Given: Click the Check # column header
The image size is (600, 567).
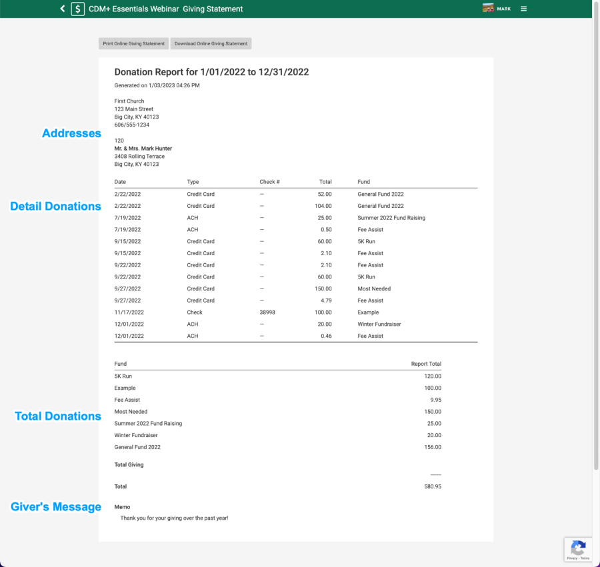Looking at the screenshot, I should (x=269, y=182).
